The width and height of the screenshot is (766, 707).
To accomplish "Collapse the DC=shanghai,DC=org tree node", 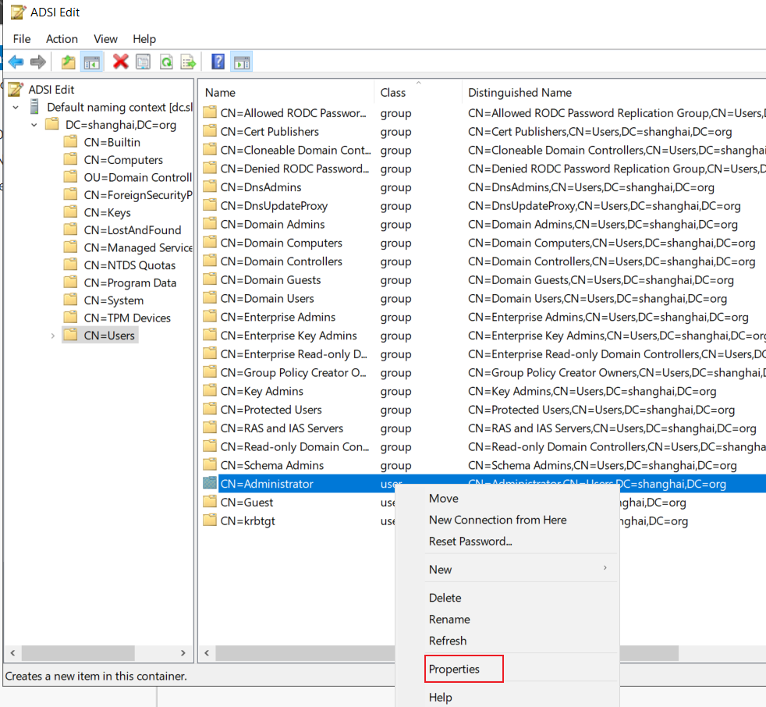I will click(x=34, y=125).
